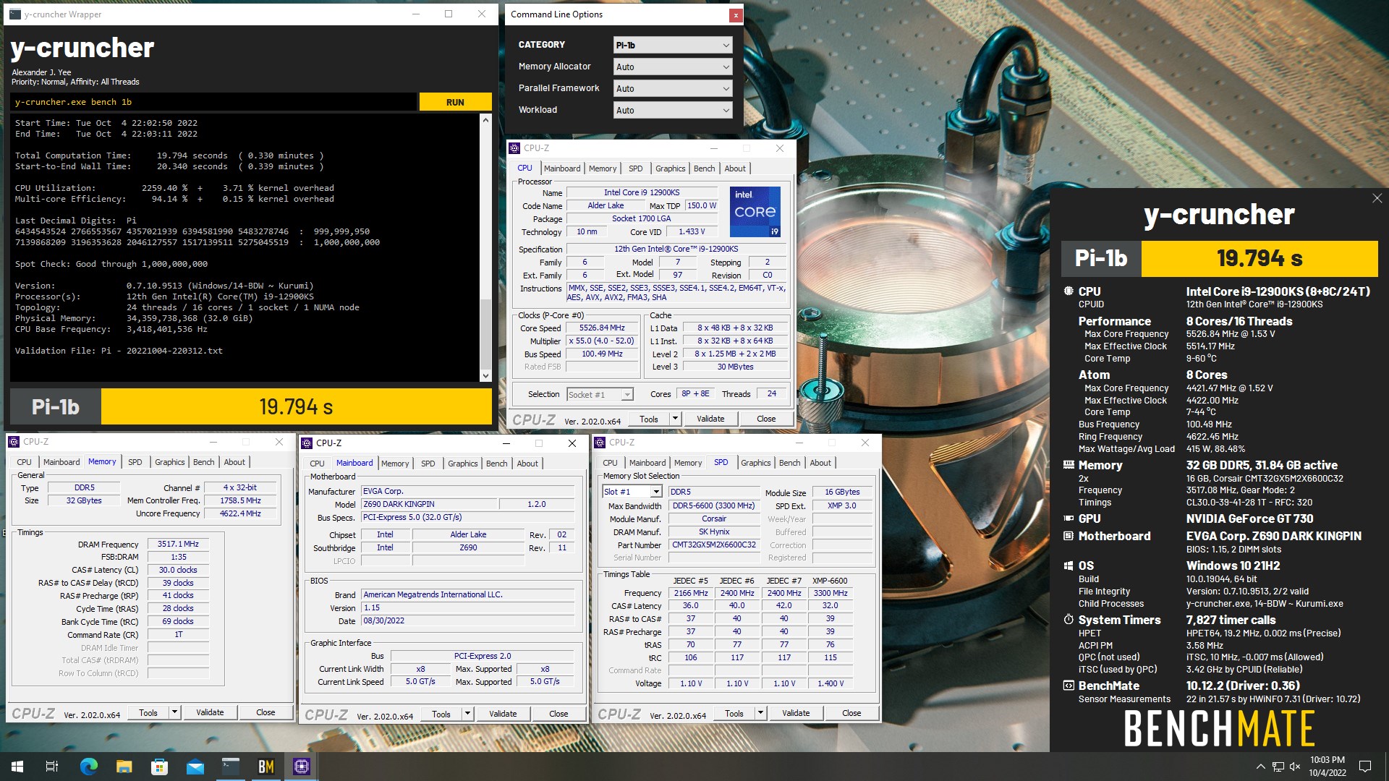Click output console scroll down arrow
The image size is (1389, 781).
tap(485, 375)
